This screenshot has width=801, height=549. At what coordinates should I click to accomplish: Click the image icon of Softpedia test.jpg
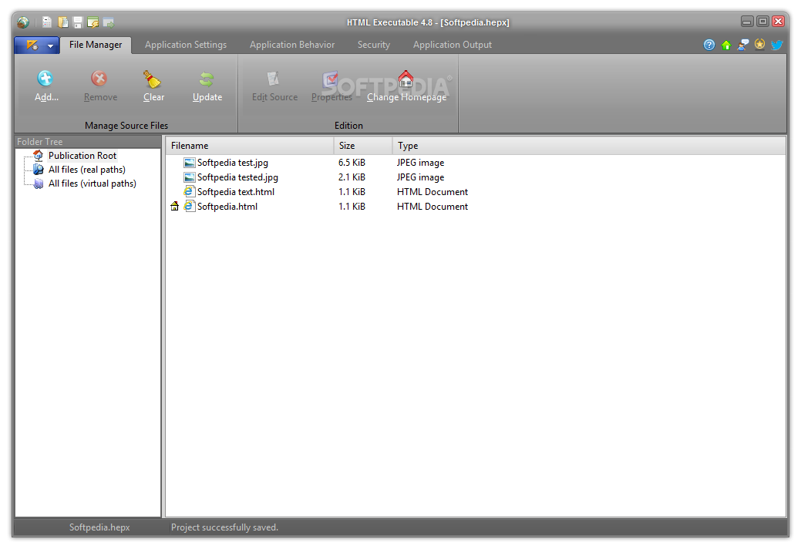click(190, 163)
